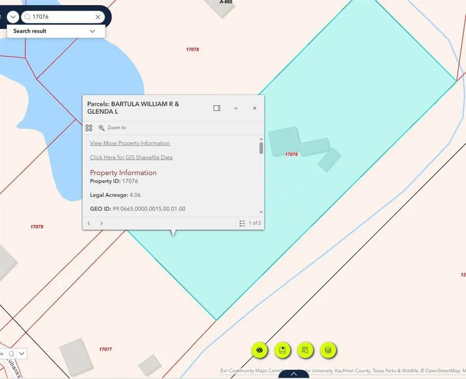Open the search source dropdown arrow

click(13, 17)
